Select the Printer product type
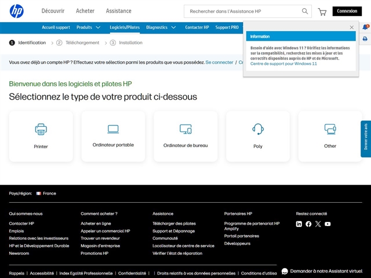Image resolution: width=371 pixels, height=278 pixels. 41,137
